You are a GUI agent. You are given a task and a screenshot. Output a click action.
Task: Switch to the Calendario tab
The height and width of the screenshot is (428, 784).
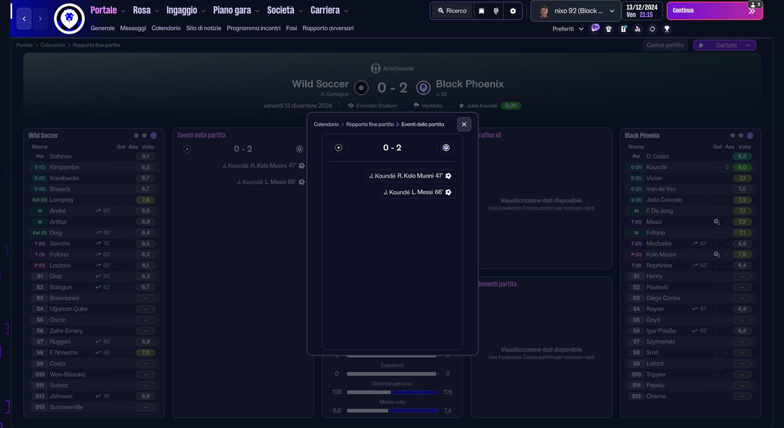(x=166, y=28)
